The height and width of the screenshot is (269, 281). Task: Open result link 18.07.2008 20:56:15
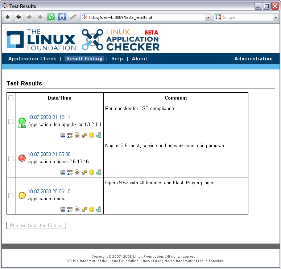pos(49,191)
